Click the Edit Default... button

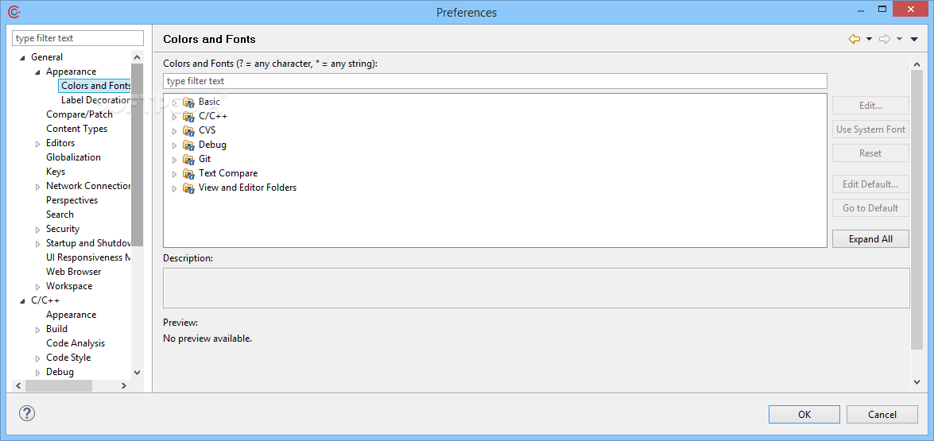pyautogui.click(x=871, y=184)
